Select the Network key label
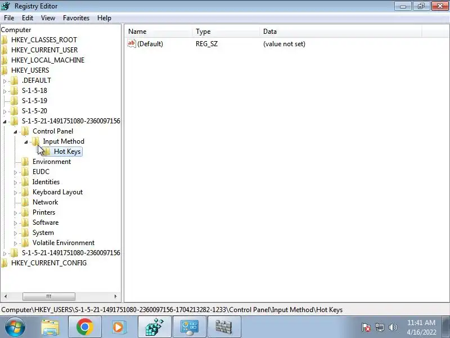The width and height of the screenshot is (450, 338). click(46, 202)
